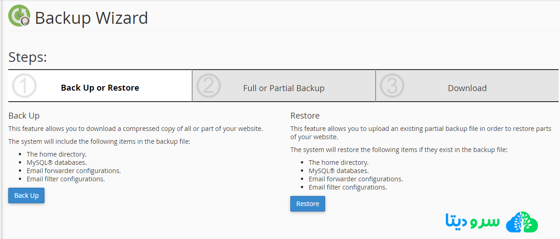This screenshot has width=560, height=239.
Task: Switch to the "Full or Partial Backup" step
Action: pyautogui.click(x=283, y=88)
